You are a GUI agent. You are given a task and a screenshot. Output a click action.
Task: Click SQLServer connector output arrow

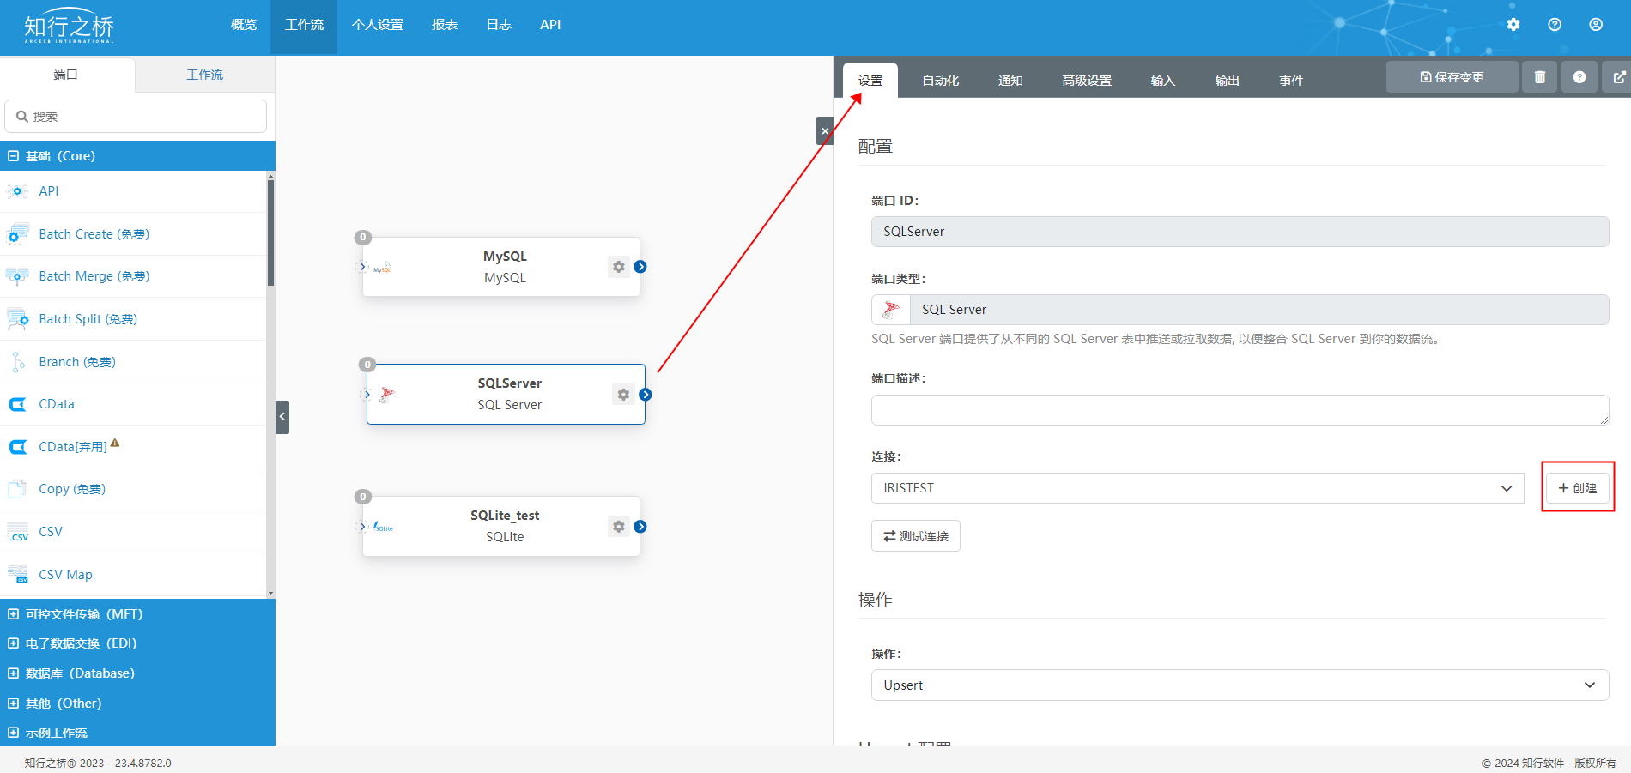[646, 395]
